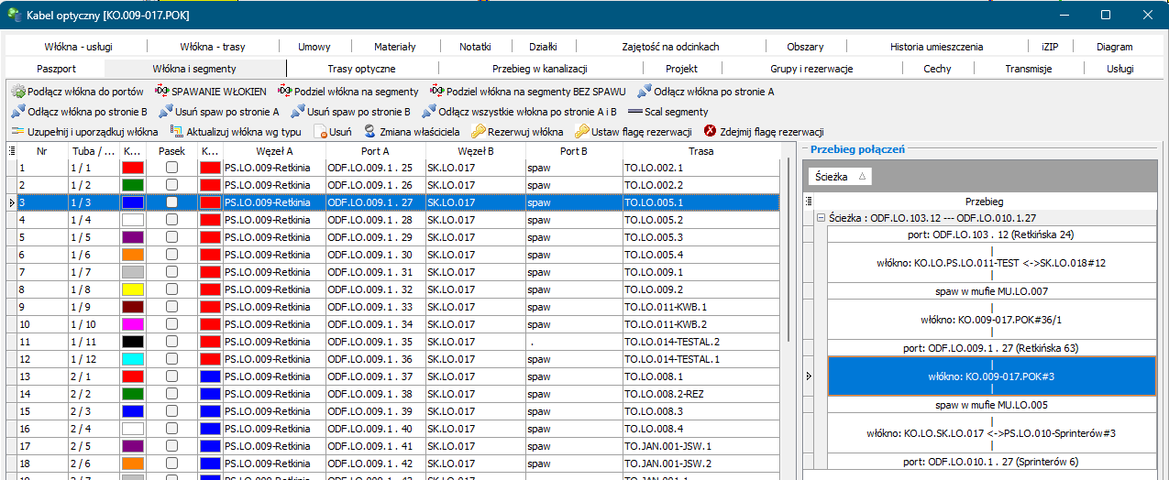This screenshot has width=1169, height=480.
Task: Open the Transmisje tab
Action: [x=1028, y=69]
